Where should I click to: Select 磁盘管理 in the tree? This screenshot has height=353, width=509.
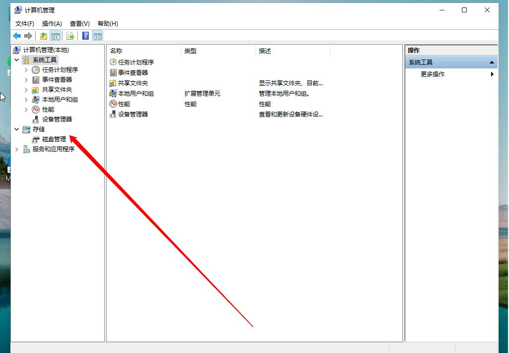54,139
